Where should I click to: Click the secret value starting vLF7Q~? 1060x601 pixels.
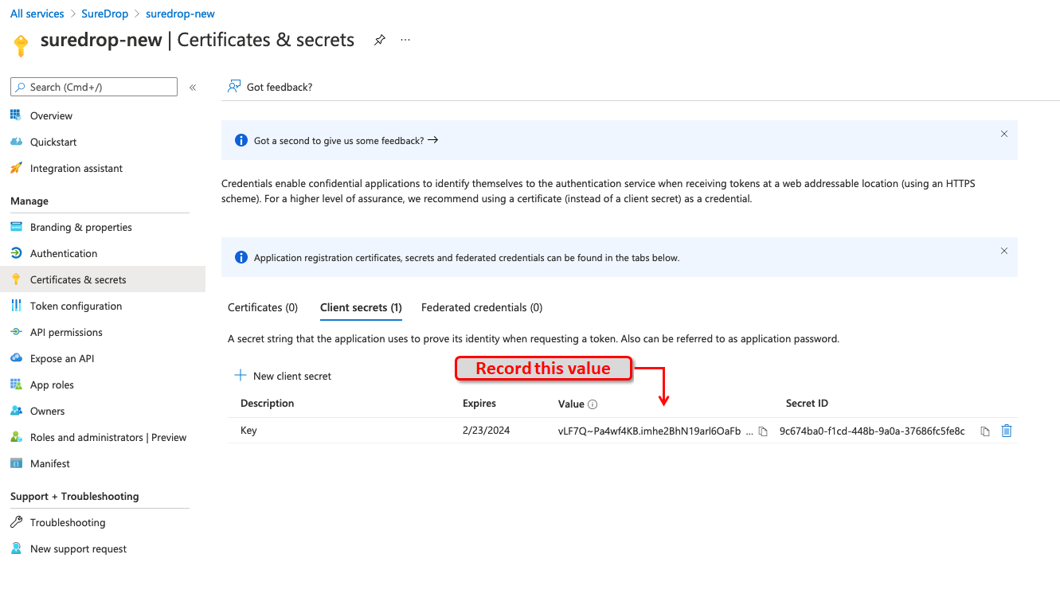655,431
